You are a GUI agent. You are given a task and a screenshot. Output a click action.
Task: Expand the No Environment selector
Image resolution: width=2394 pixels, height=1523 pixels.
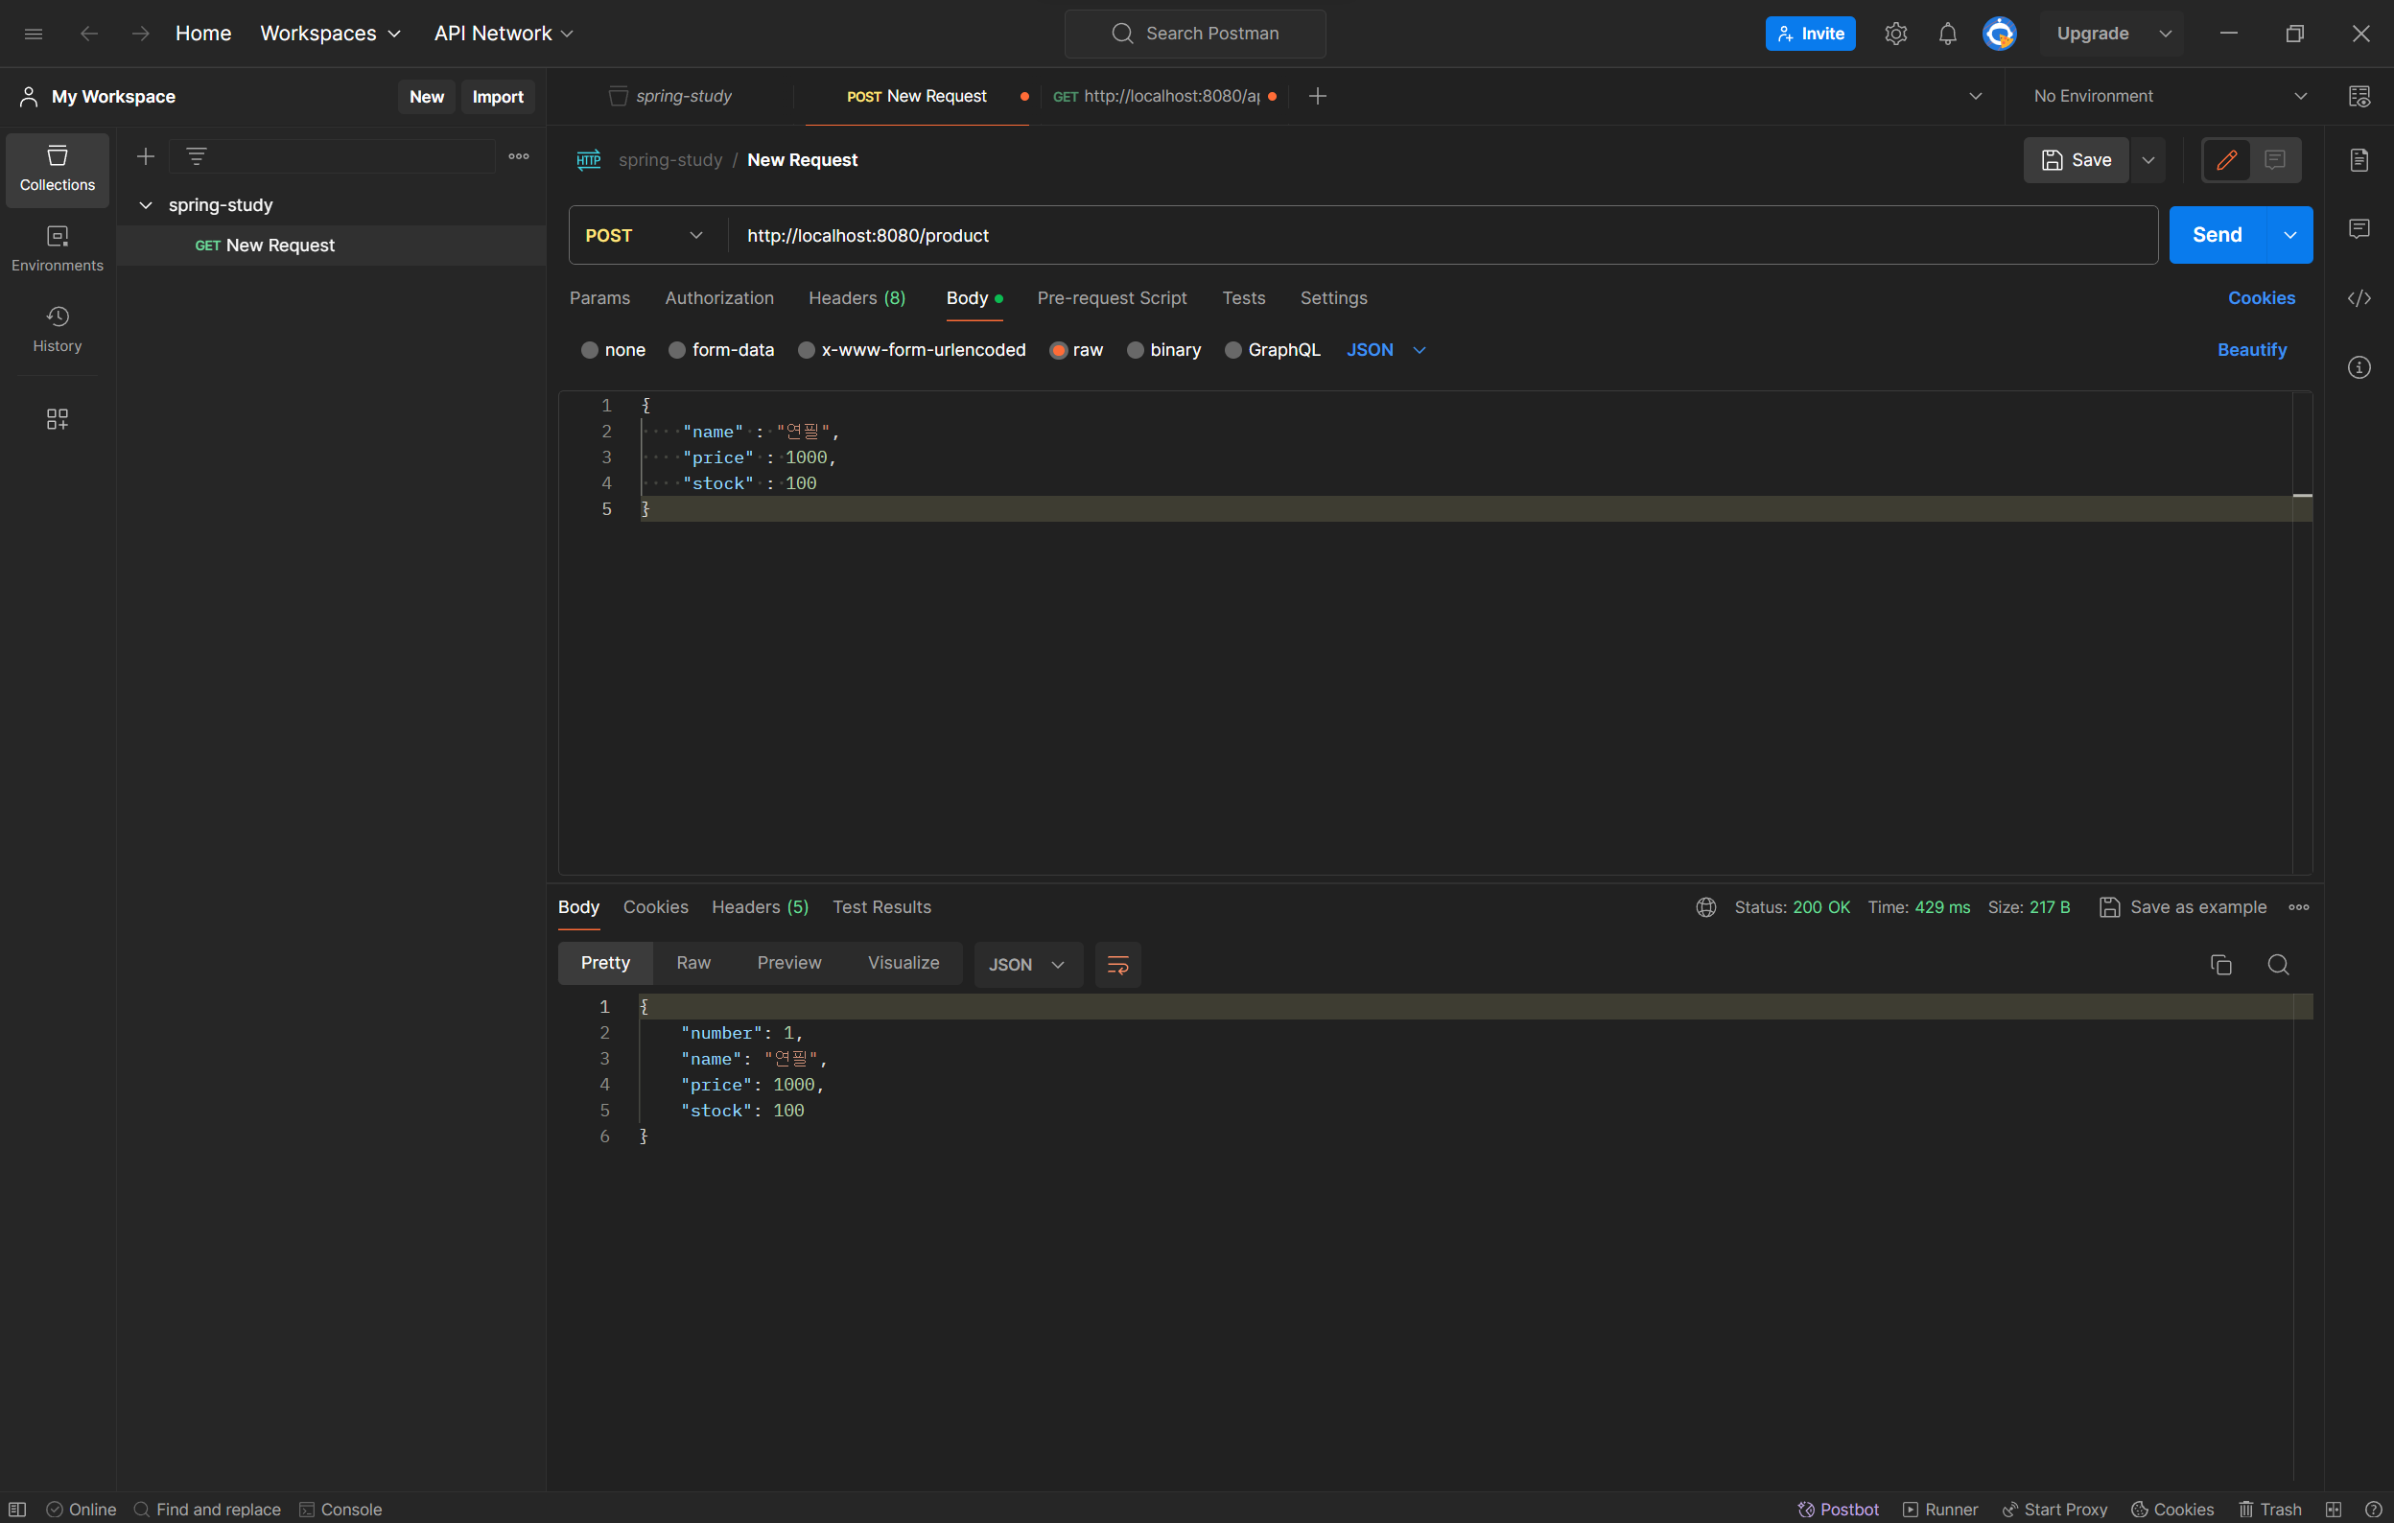[x=2169, y=97]
